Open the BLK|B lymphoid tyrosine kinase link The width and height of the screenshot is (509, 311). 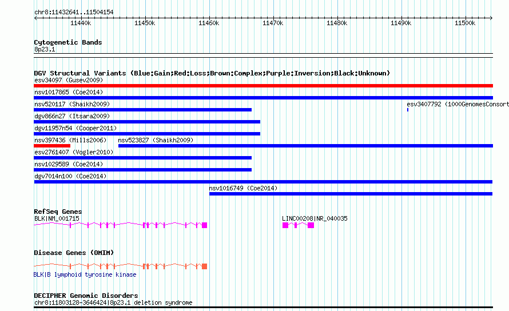pos(85,274)
